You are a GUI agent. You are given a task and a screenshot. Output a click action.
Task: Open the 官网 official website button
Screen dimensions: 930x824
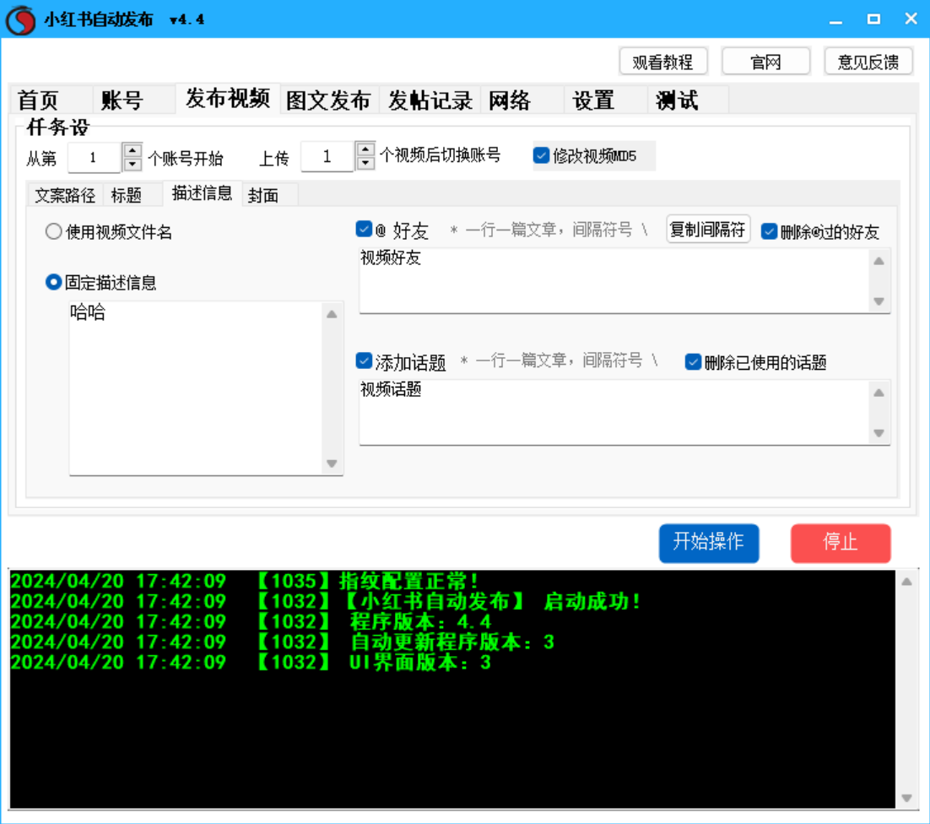[765, 62]
